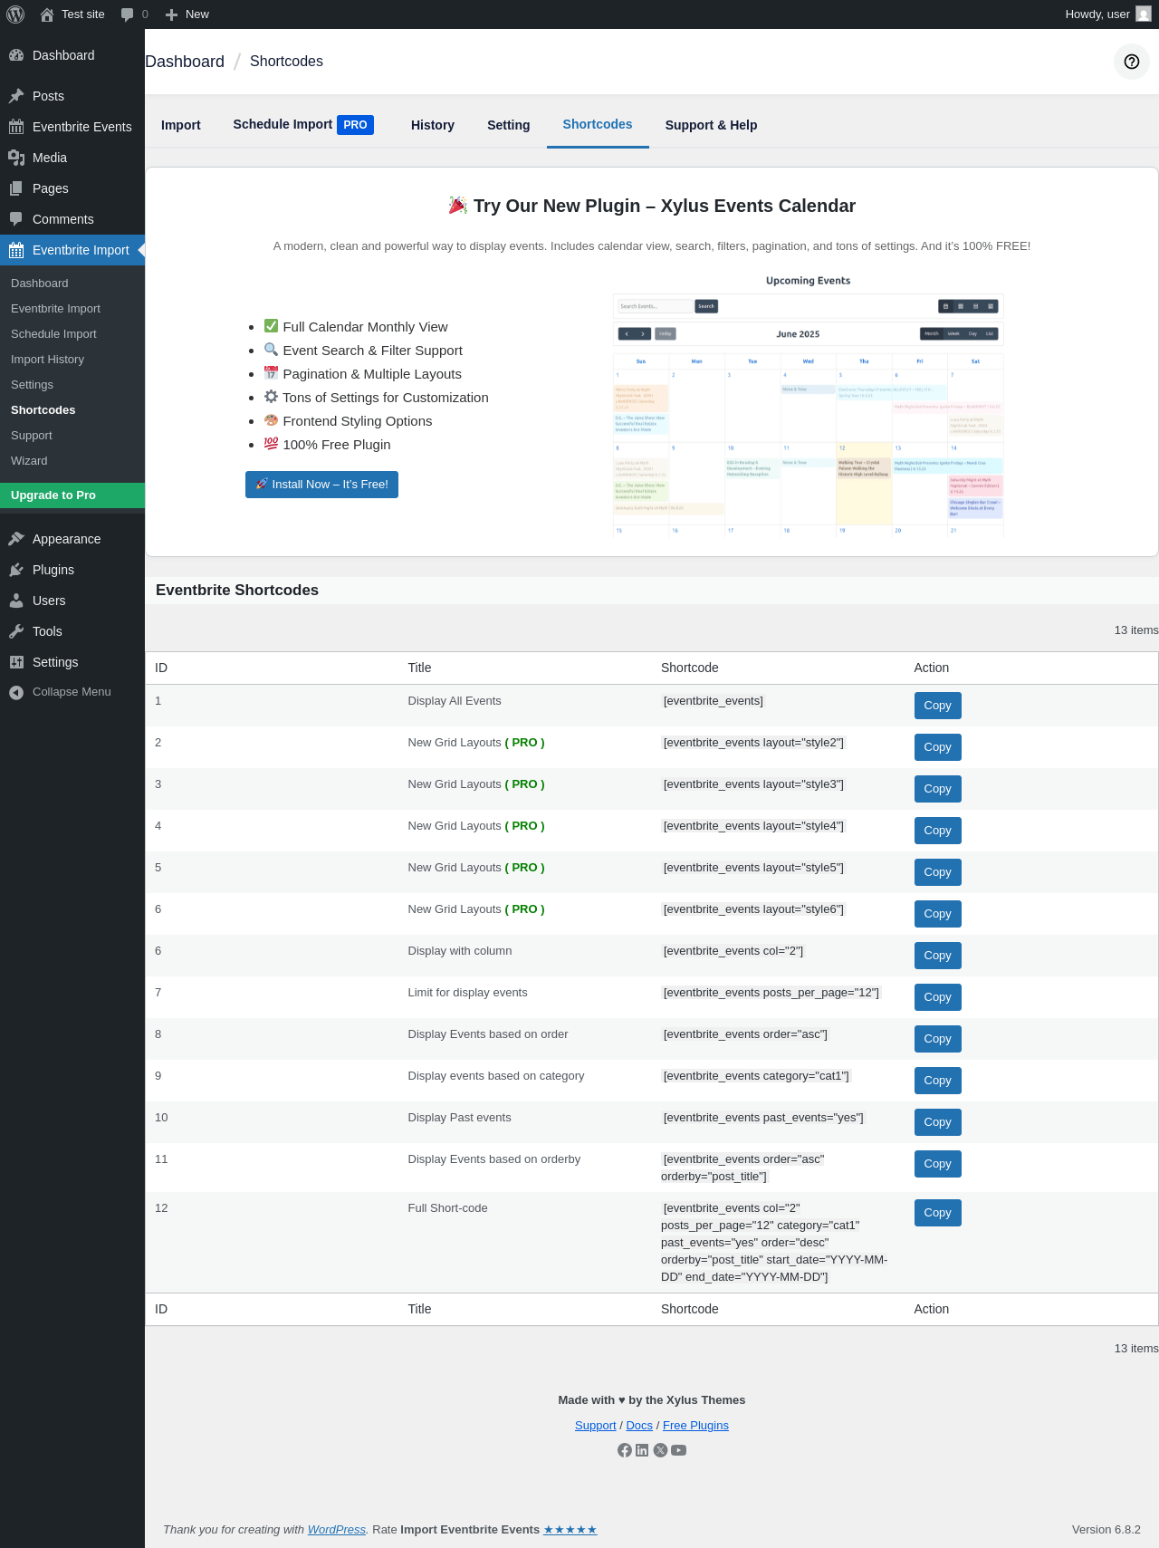The height and width of the screenshot is (1548, 1159).
Task: Collapse the sidebar using Collapse Menu
Action: point(72,692)
